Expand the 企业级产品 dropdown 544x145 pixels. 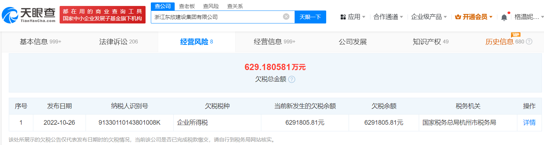(429, 17)
